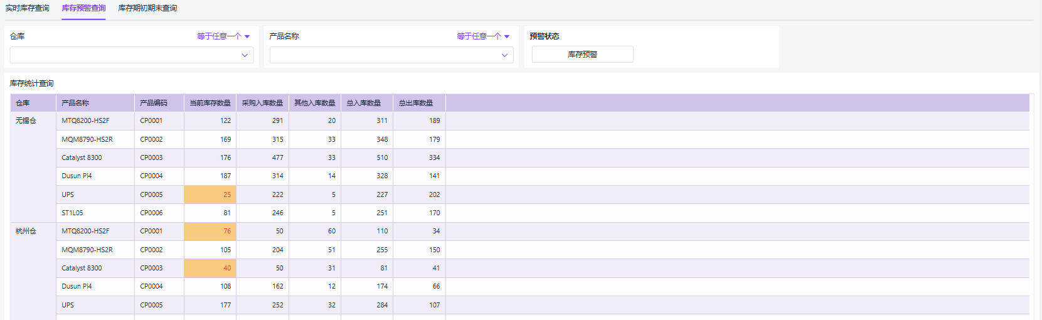Click the 库存预警 status button
Viewport: 1042px width, 320px height.
(x=582, y=55)
